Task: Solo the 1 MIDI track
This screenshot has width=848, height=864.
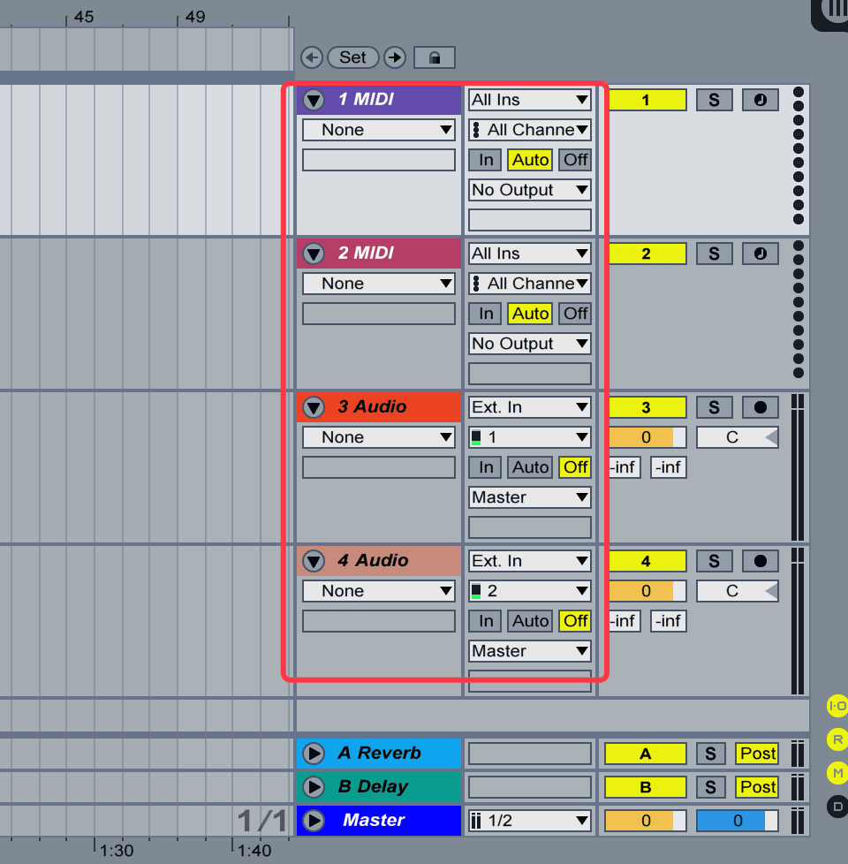Action: point(714,100)
